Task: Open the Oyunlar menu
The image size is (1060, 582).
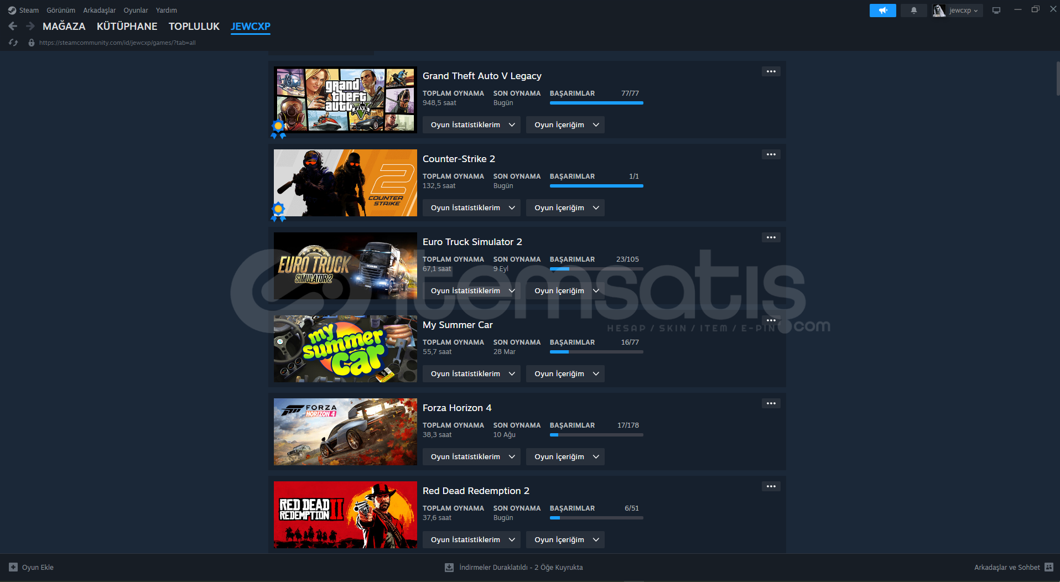Action: coord(136,11)
